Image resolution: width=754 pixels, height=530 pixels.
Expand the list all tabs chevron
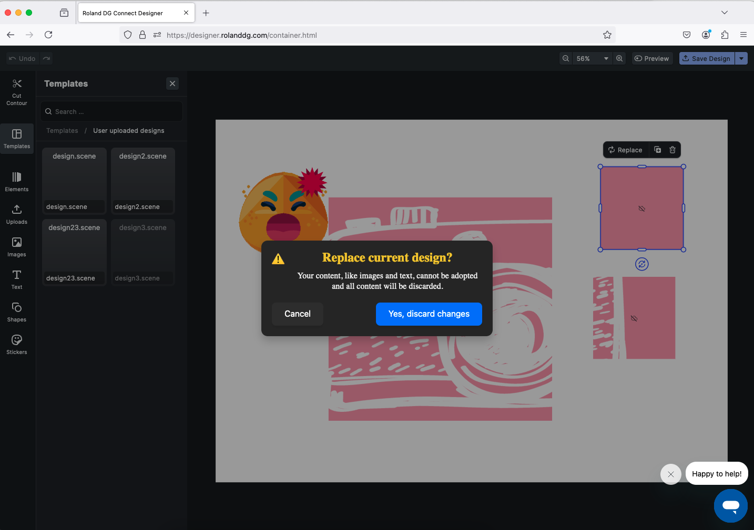725,13
